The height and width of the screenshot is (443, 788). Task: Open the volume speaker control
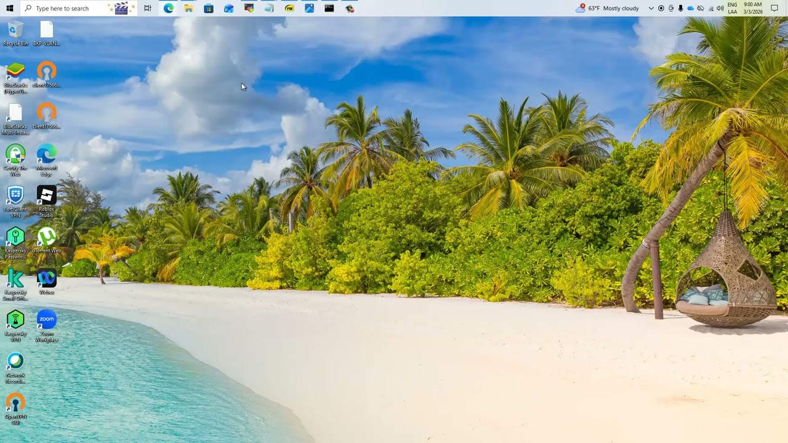click(720, 8)
